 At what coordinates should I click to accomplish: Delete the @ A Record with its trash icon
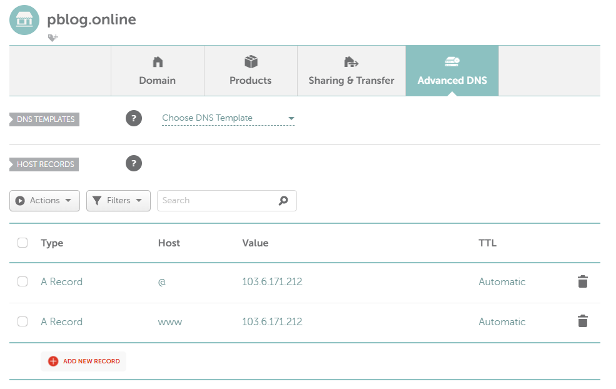tap(582, 281)
